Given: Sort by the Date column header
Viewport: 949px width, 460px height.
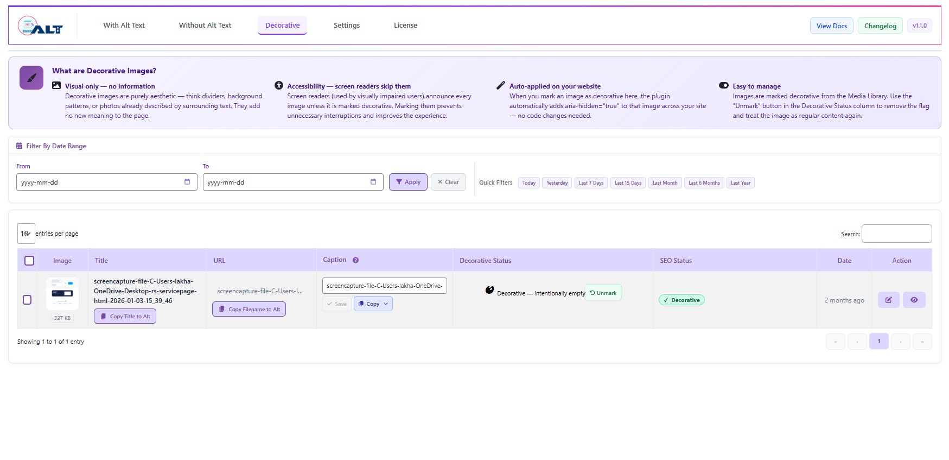Looking at the screenshot, I should pyautogui.click(x=844, y=261).
